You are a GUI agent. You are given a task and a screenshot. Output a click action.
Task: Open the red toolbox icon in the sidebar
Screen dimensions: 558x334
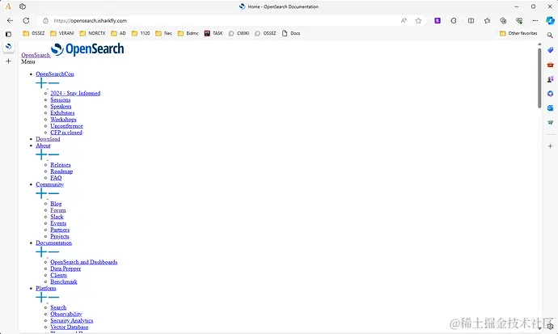(550, 65)
